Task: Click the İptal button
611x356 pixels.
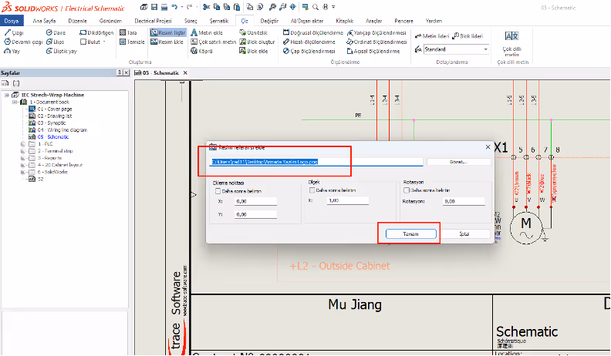Action: tap(464, 233)
